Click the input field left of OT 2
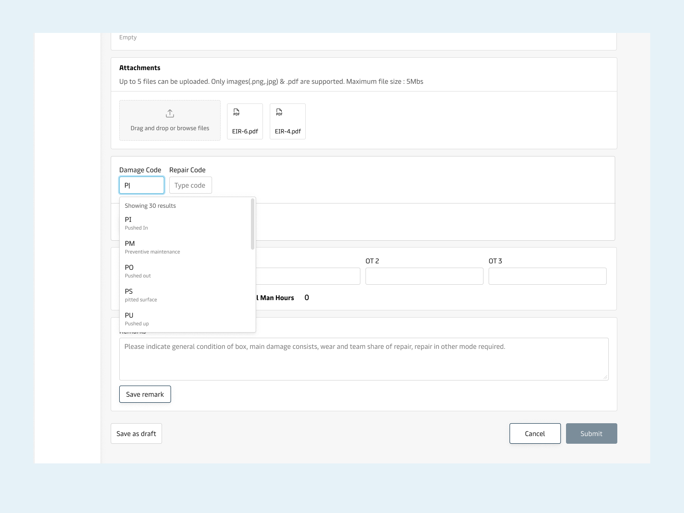Viewport: 684px width, 513px height. click(308, 276)
